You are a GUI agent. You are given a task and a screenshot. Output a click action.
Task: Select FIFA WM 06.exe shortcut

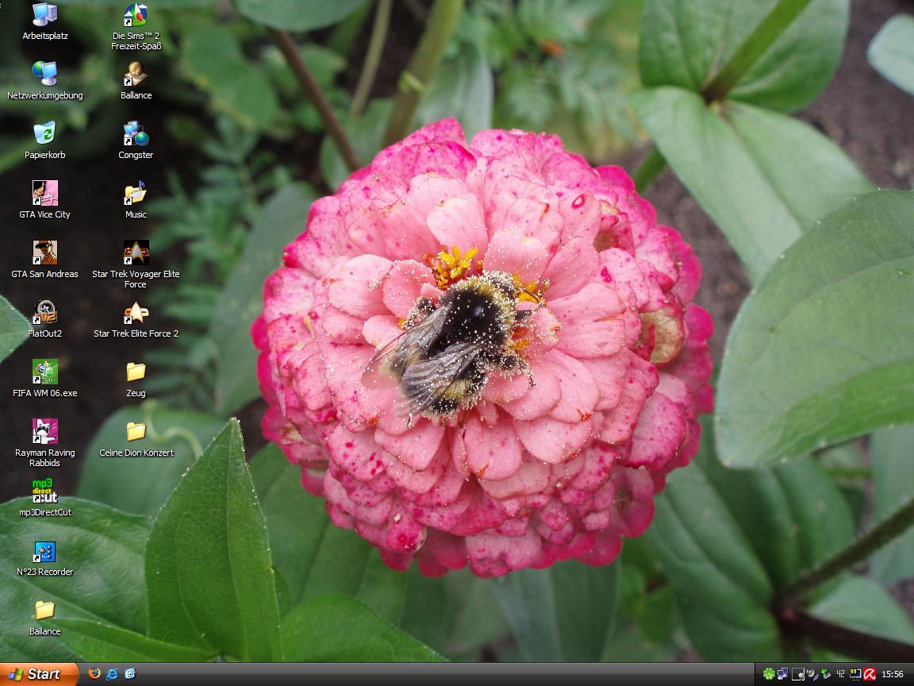[x=45, y=372]
